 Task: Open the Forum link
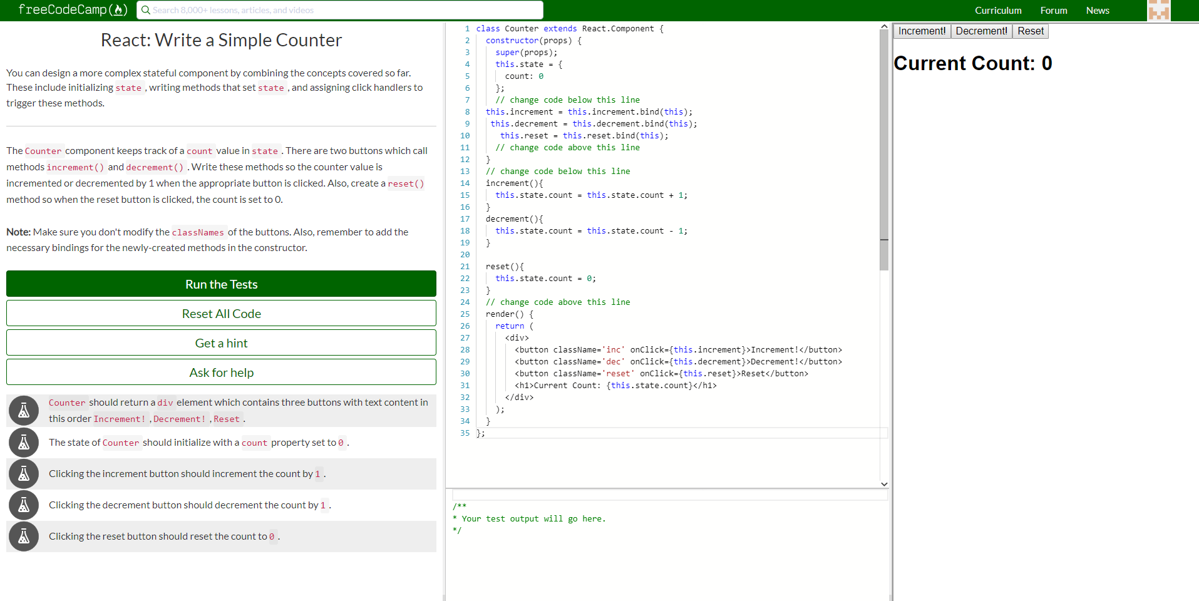coord(1054,11)
